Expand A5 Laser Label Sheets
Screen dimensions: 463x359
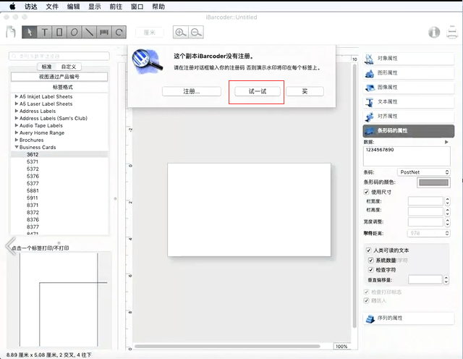(17, 104)
